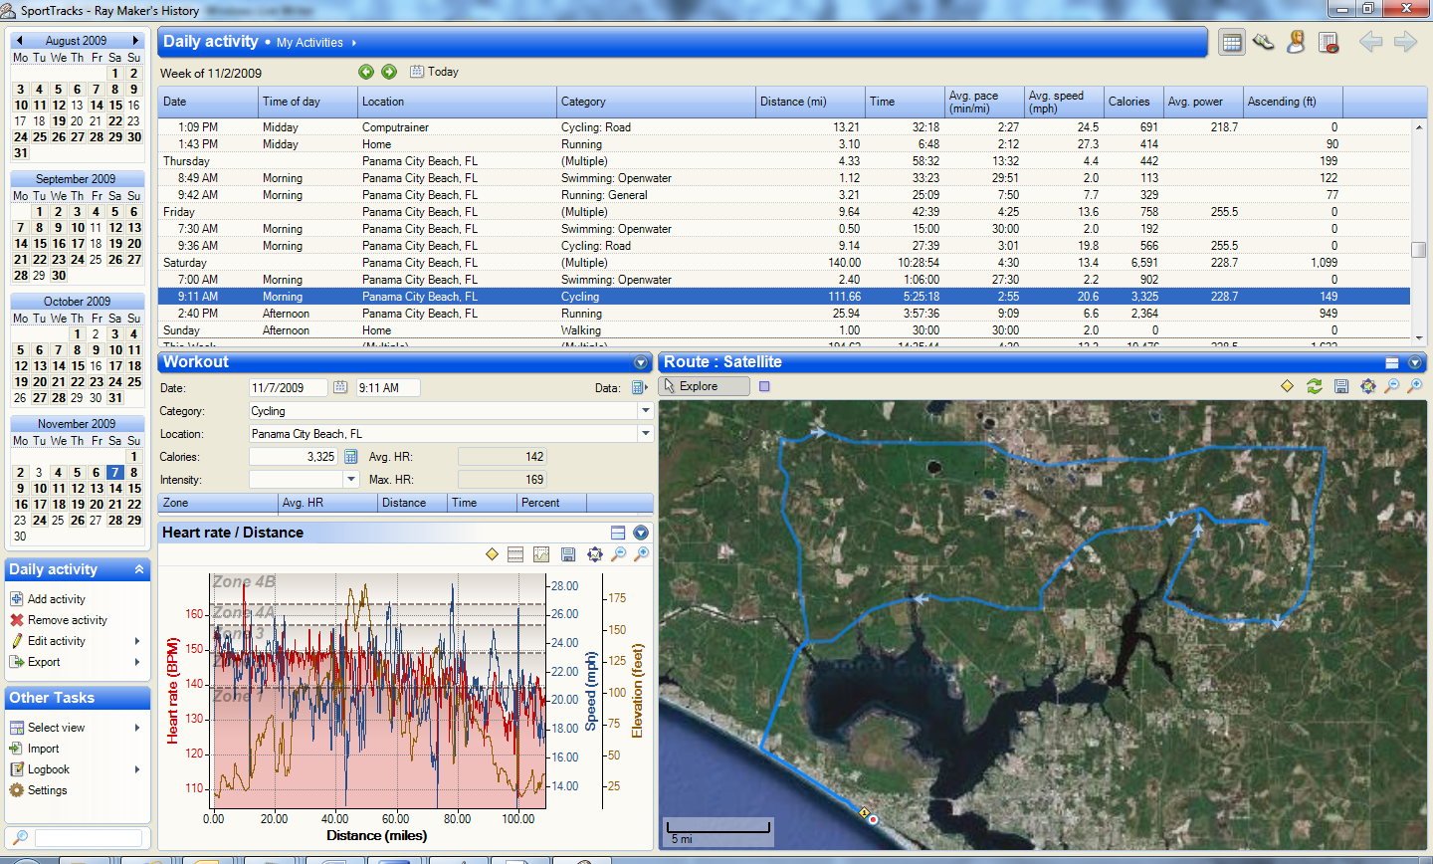Open the date picker beside 11/7/2009
Viewport: 1433px width, 864px height.
(x=340, y=387)
